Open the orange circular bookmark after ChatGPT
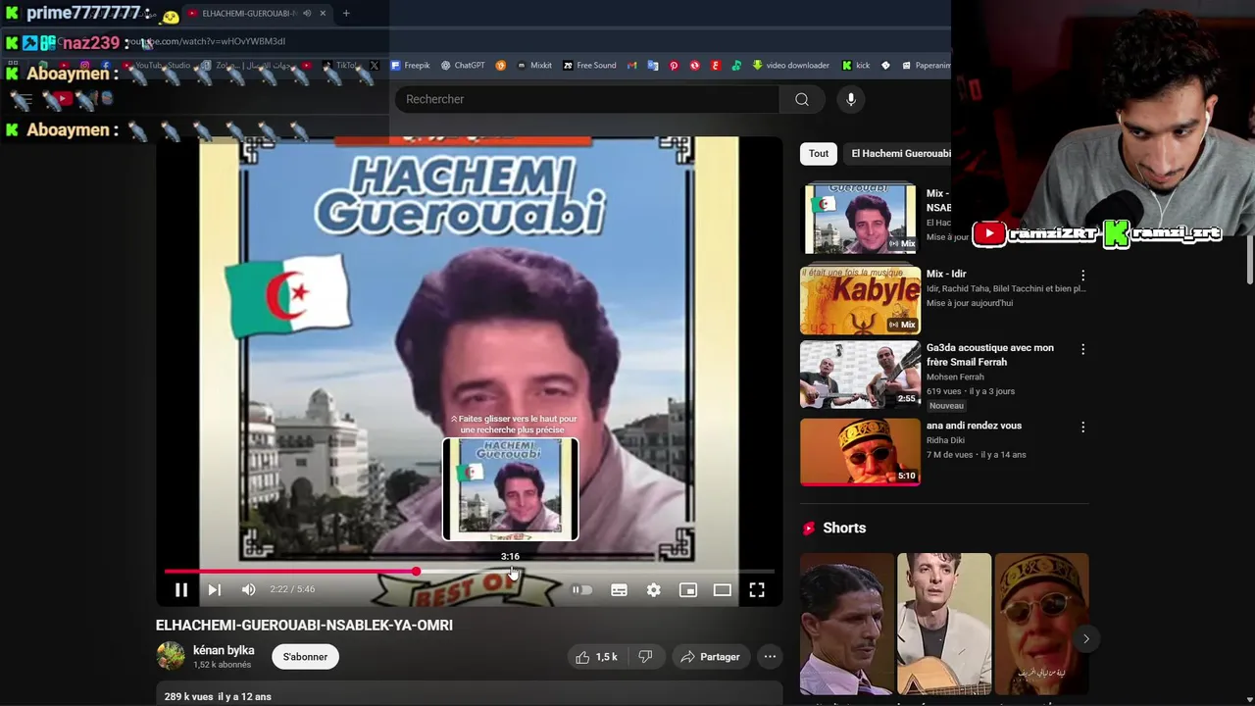The width and height of the screenshot is (1255, 706). click(500, 66)
